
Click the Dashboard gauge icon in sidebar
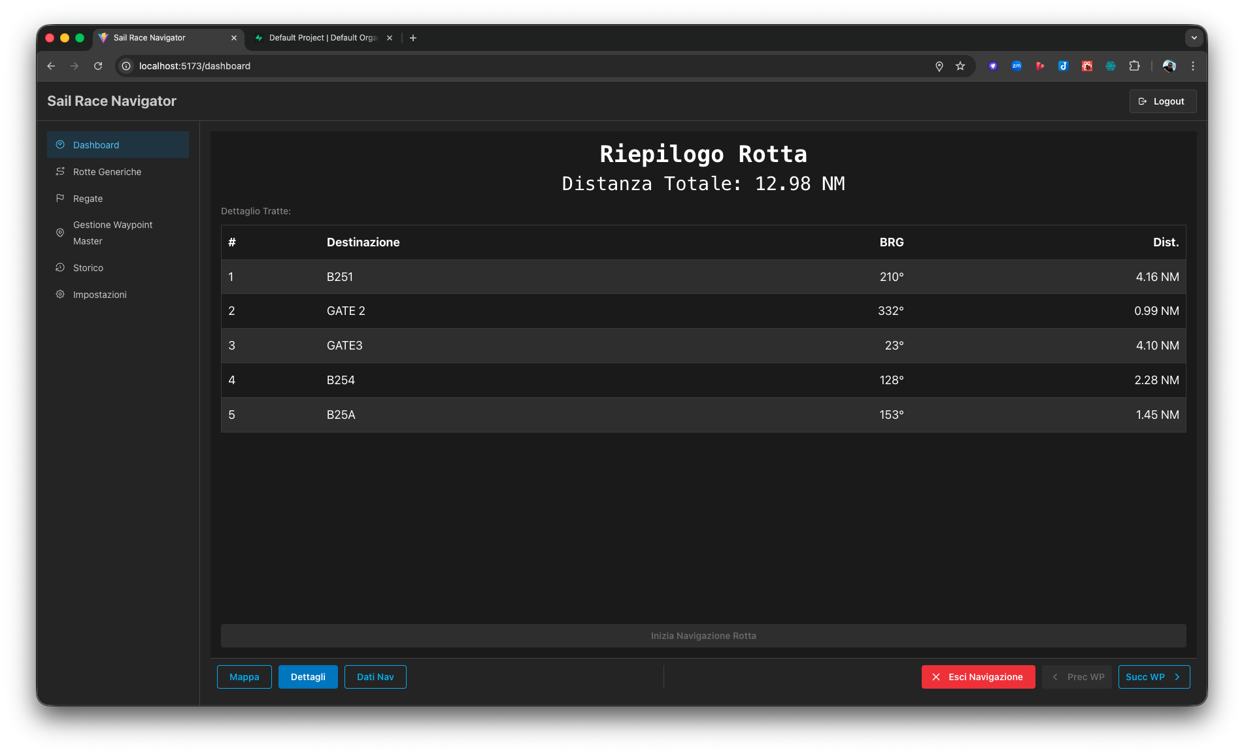click(60, 144)
